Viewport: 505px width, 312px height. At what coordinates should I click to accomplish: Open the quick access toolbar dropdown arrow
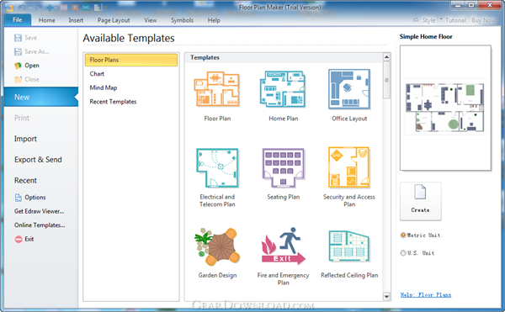click(x=105, y=7)
